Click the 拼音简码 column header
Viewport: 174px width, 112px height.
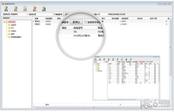[x=125, y=18]
